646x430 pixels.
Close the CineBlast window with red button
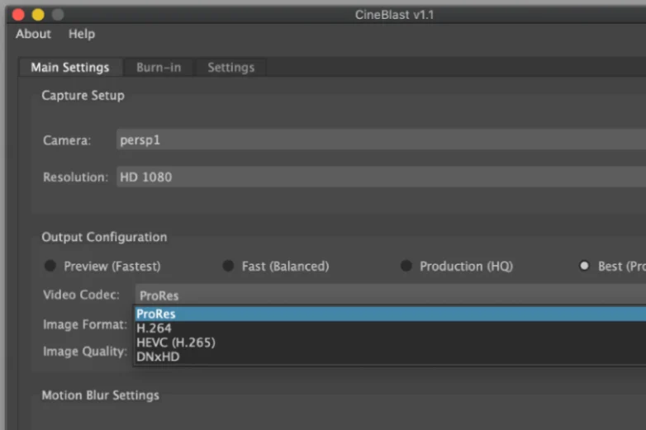click(x=18, y=15)
